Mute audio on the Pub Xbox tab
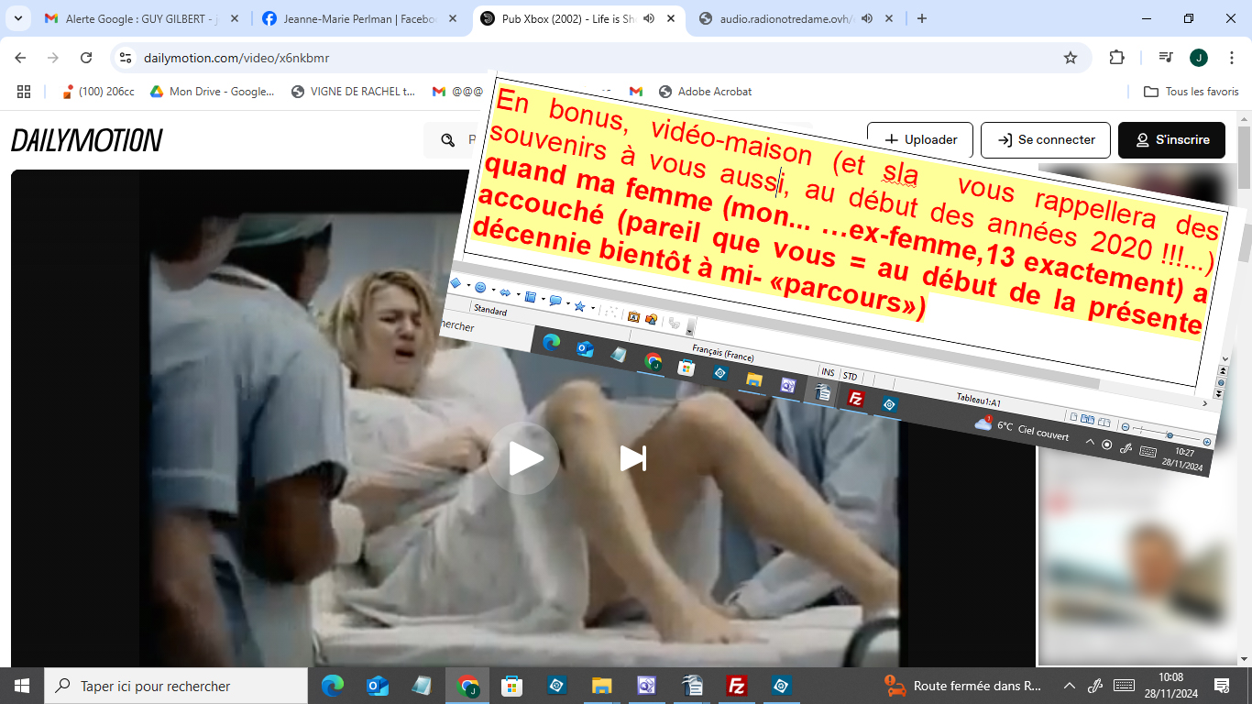The image size is (1252, 704). (x=649, y=18)
